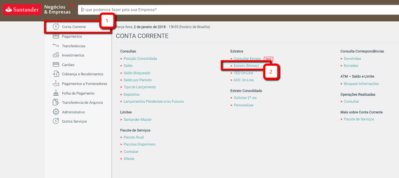The width and height of the screenshot is (399, 178).
Task: Open the Saldo link
Action: (128, 66)
